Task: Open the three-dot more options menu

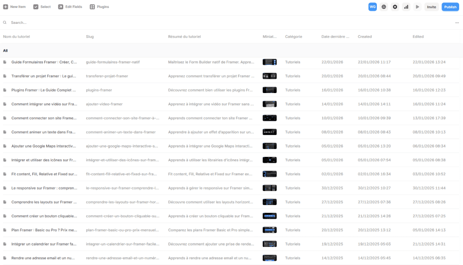Action: pos(457,23)
